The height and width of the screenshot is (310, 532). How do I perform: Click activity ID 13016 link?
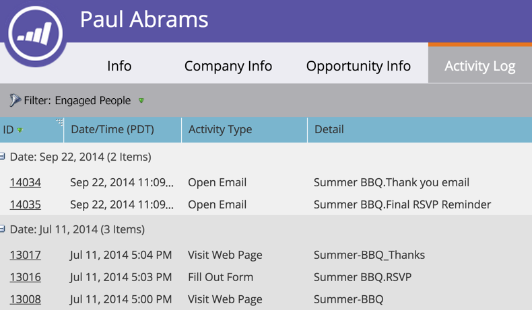pyautogui.click(x=26, y=277)
